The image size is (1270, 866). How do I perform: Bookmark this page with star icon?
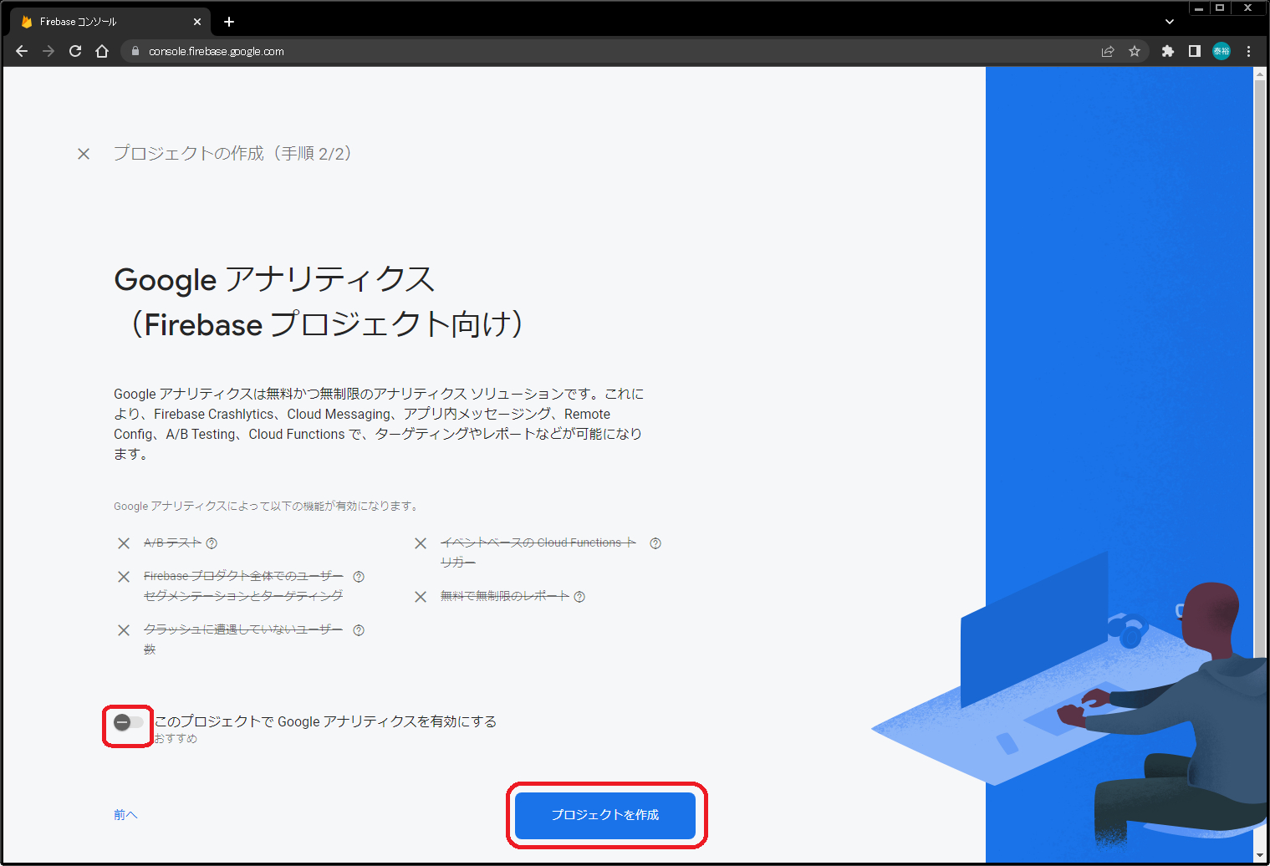tap(1135, 51)
